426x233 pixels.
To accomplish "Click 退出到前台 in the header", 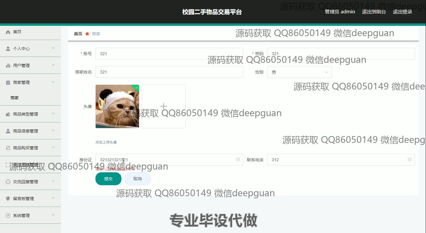I will point(374,12).
